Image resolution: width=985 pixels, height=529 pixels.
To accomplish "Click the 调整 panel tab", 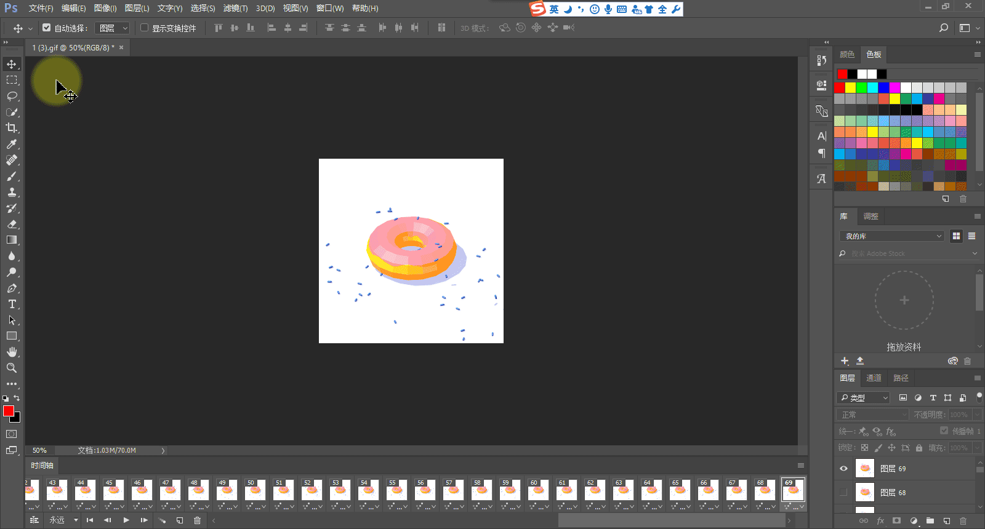I will pos(870,217).
